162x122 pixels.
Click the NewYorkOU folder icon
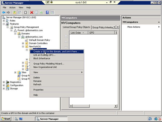pyautogui.click(x=27, y=46)
